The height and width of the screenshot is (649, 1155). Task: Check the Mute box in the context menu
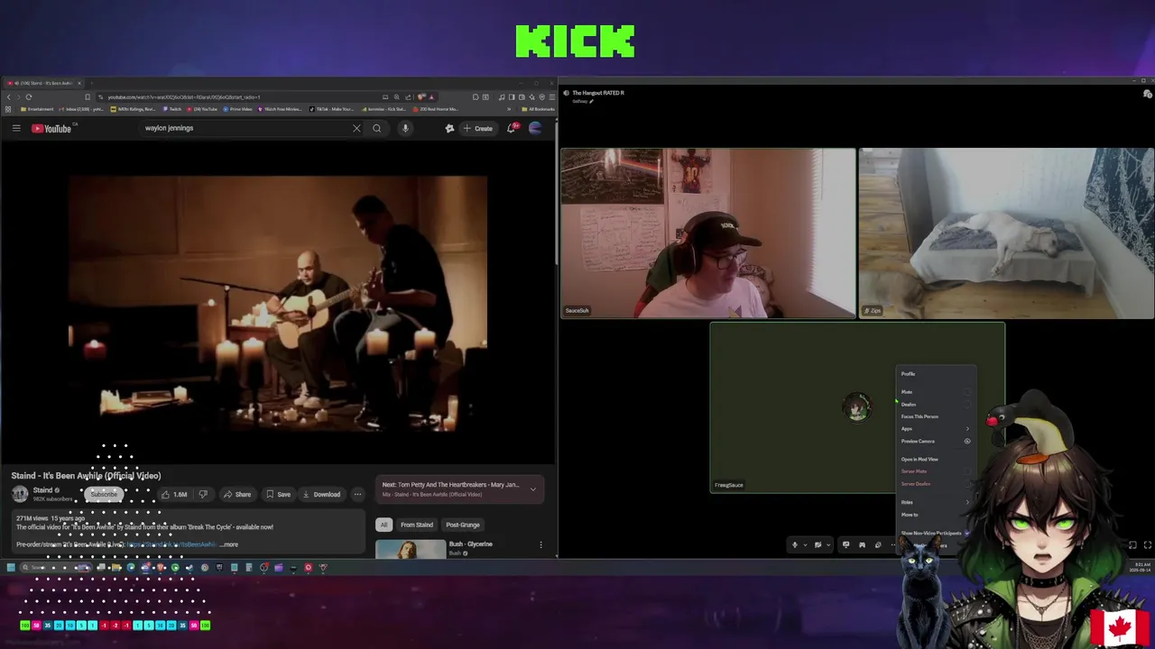966,392
